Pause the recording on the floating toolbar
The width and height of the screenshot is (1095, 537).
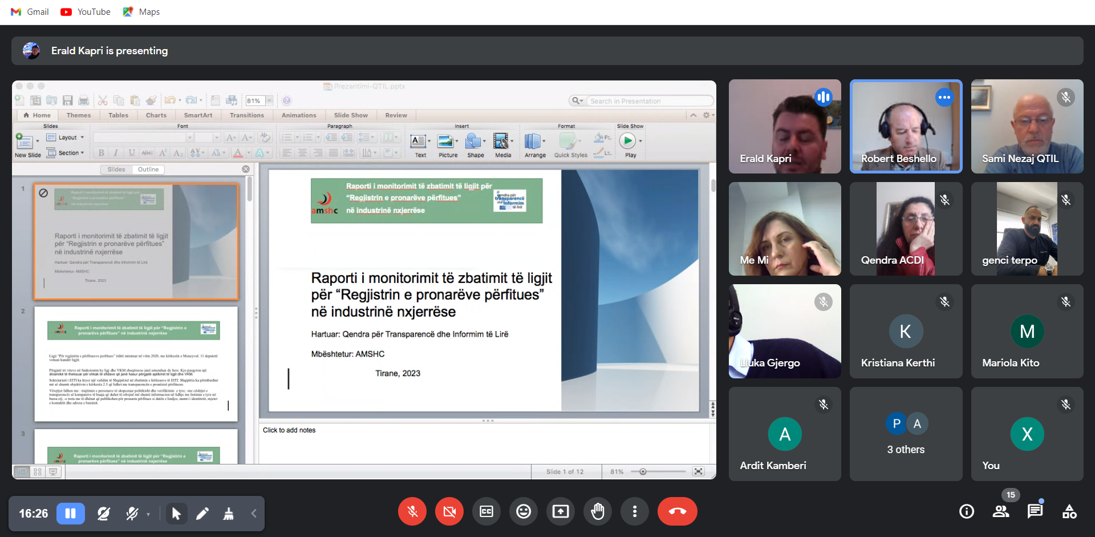[x=71, y=514]
